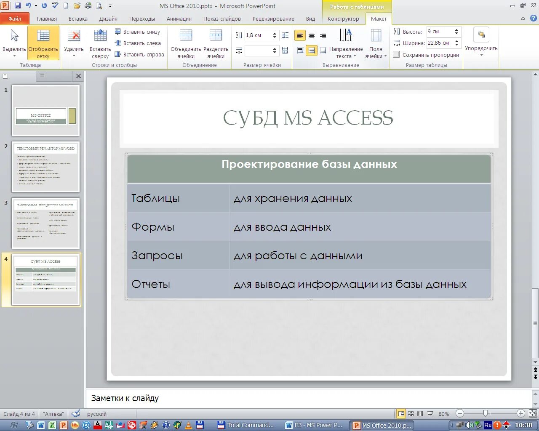Run spell check from quick access toolbar
Screen dimensions: 539x431
click(55, 6)
